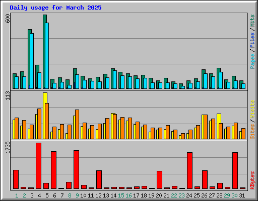The height and width of the screenshot is (201, 258).
Task: Click the KBytes legend label
Action: click(252, 180)
